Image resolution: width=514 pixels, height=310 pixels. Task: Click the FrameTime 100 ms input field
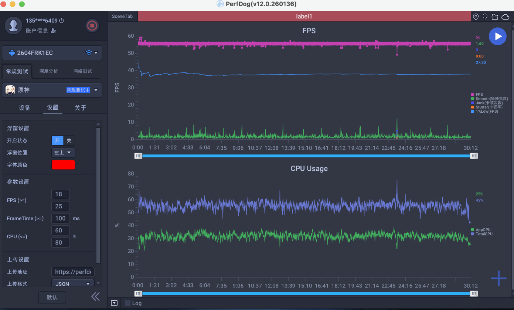pyautogui.click(x=60, y=218)
